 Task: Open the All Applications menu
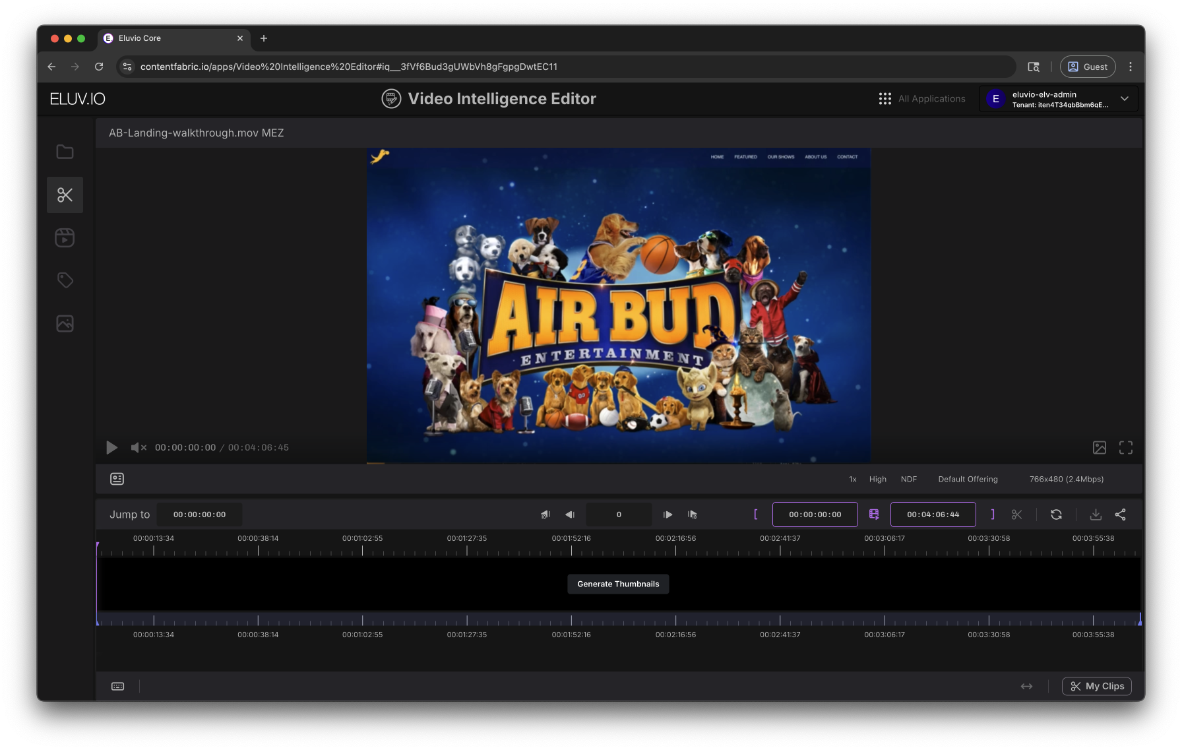click(x=922, y=99)
